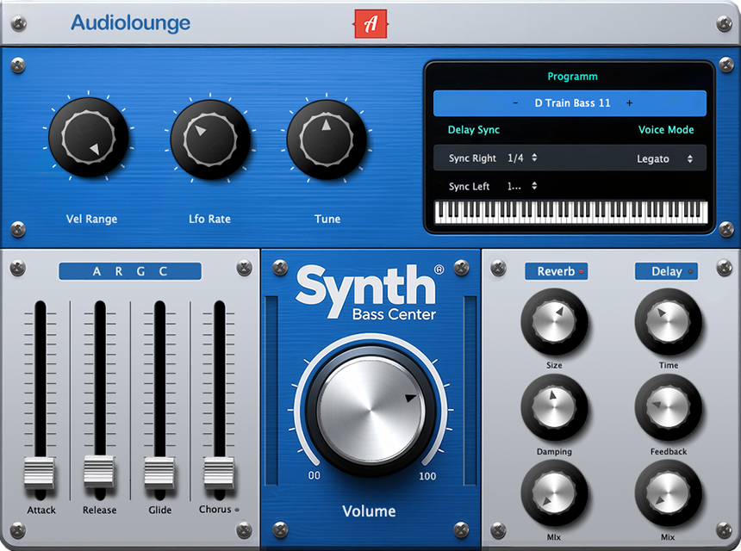The height and width of the screenshot is (551, 741).
Task: Click the Attack slider handle
Action: click(40, 473)
